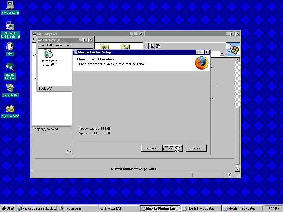Switch to Microsoft Internet Explorer taskbar button
The image size is (283, 212).
click(x=37, y=208)
